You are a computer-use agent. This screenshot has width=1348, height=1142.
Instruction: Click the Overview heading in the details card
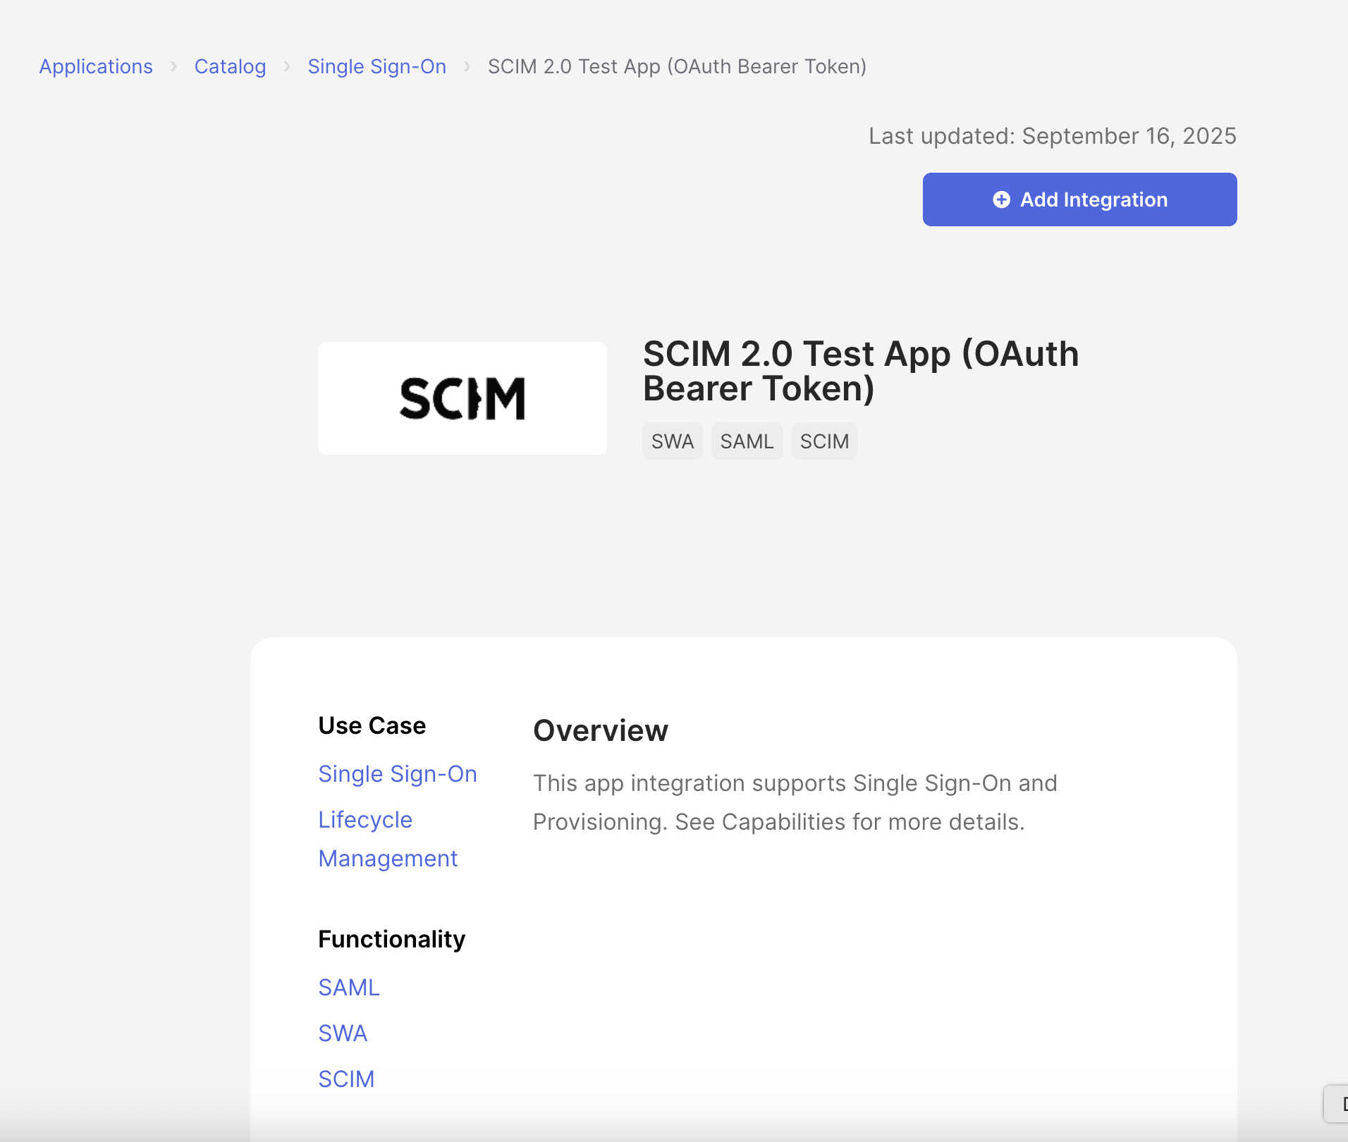click(600, 730)
